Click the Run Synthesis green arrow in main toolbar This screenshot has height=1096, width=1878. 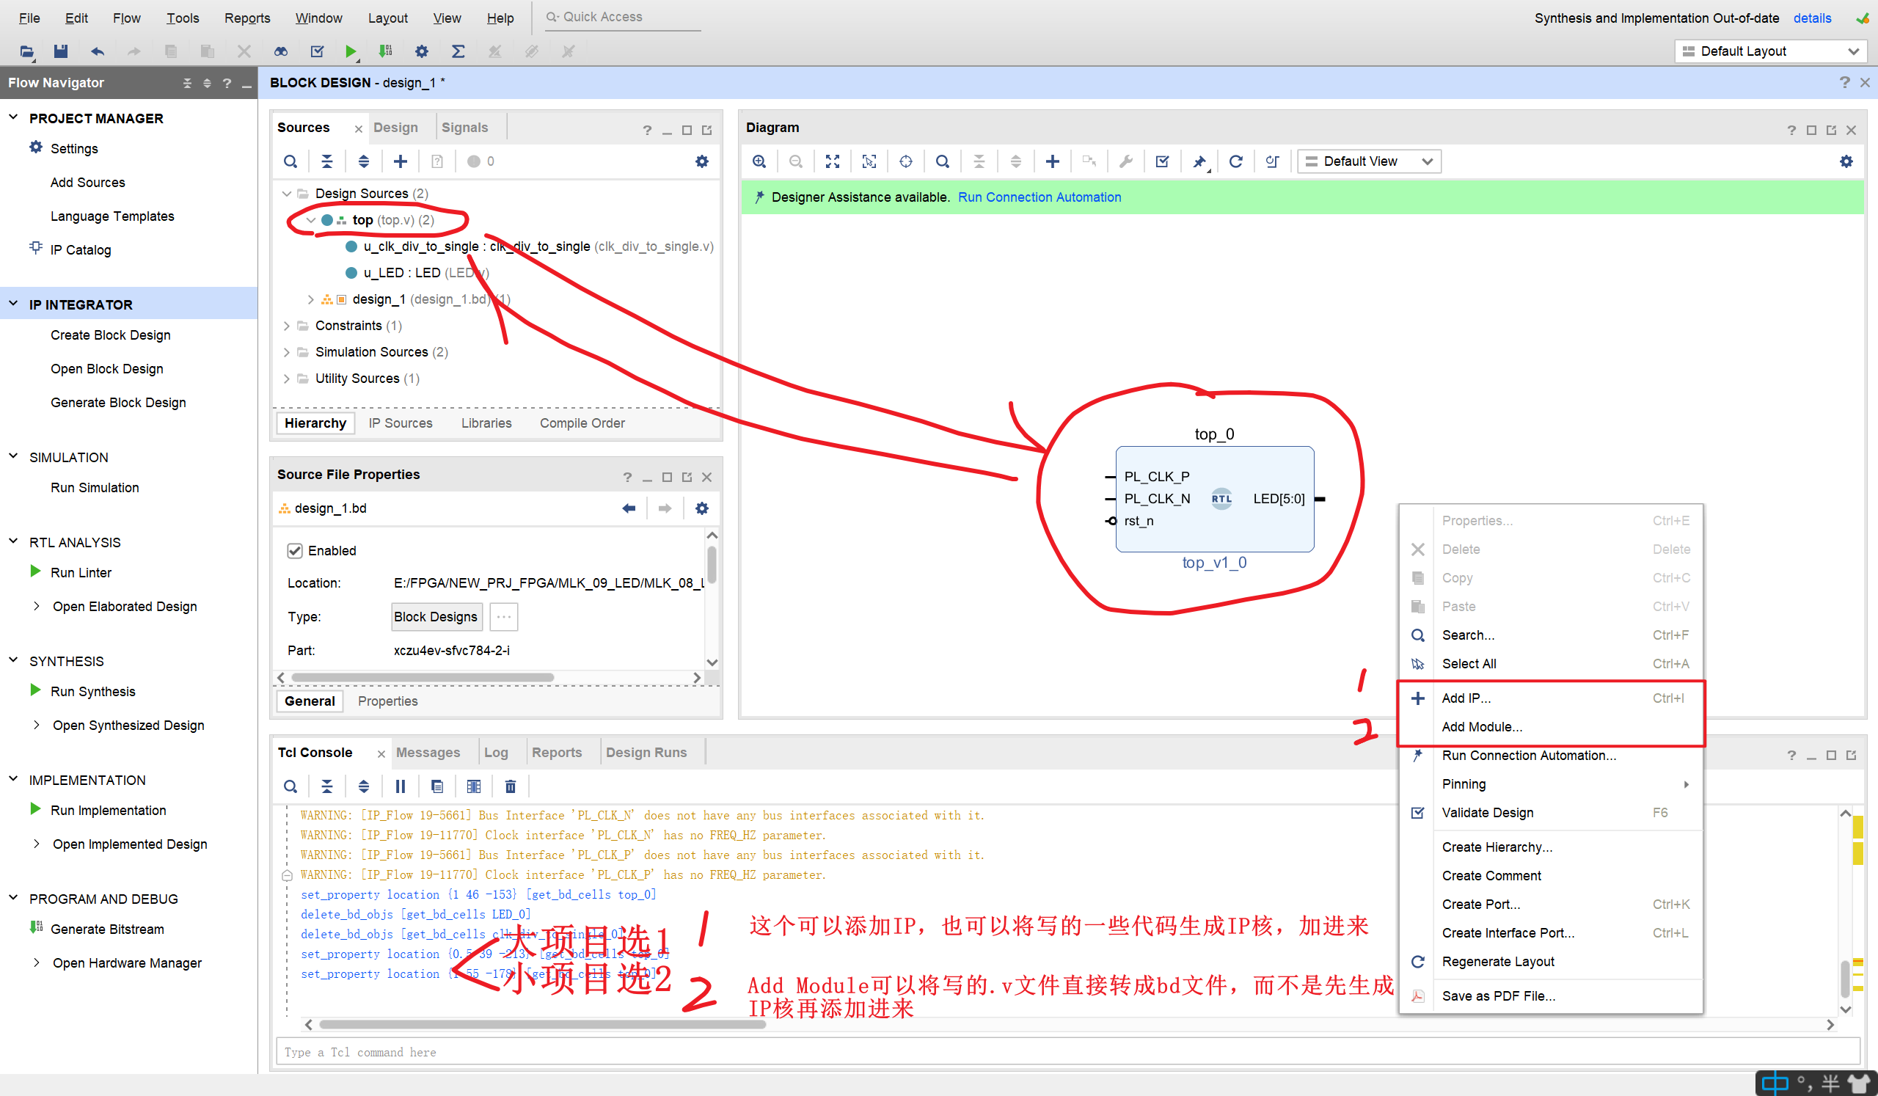350,51
